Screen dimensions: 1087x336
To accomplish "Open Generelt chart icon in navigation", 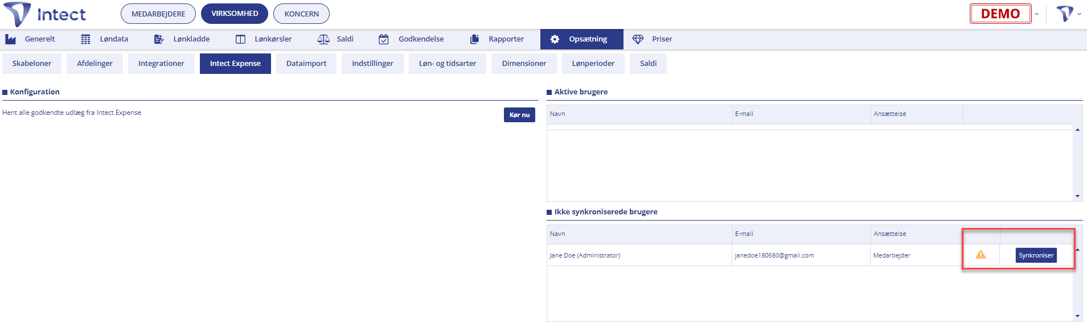I will [11, 39].
